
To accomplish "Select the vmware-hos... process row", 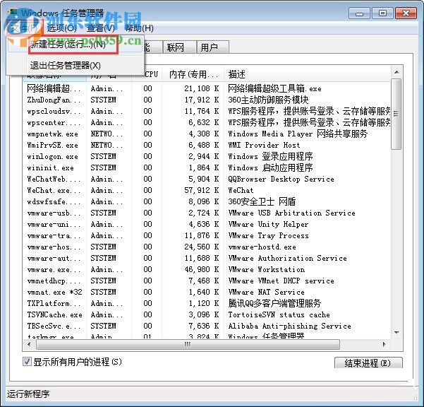I will (x=207, y=247).
